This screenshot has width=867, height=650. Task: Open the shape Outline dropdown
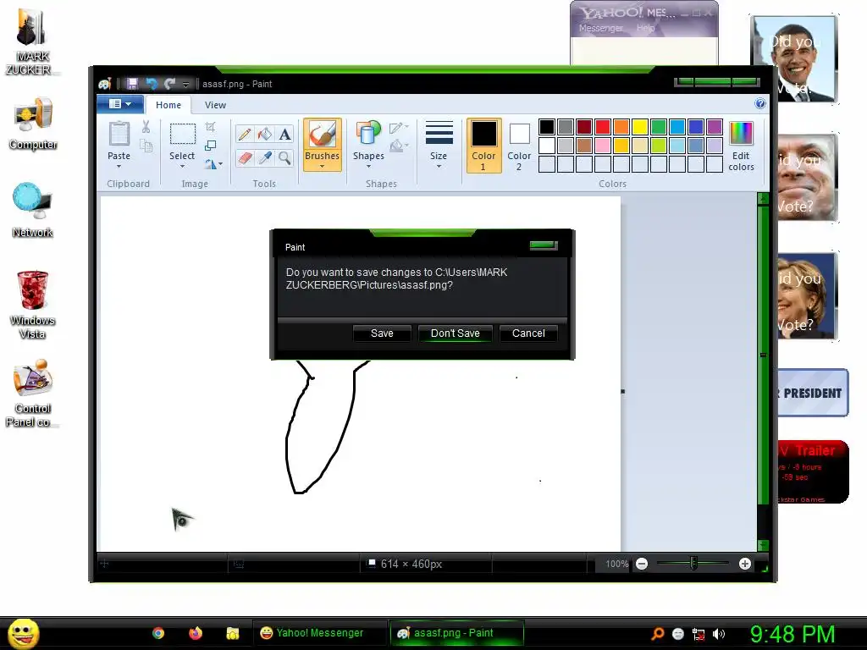(399, 128)
